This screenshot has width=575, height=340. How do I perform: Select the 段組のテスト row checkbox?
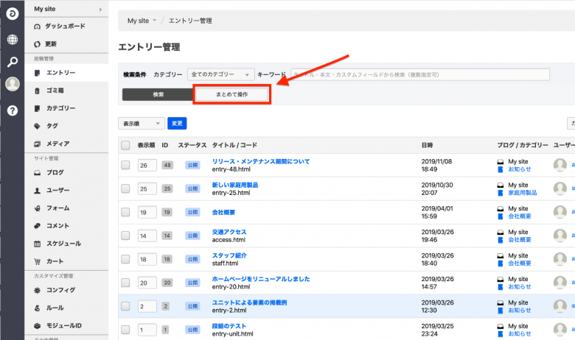pos(125,330)
